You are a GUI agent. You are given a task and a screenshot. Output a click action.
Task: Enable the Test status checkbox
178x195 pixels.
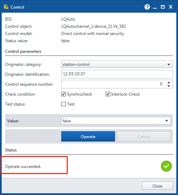click(x=63, y=104)
